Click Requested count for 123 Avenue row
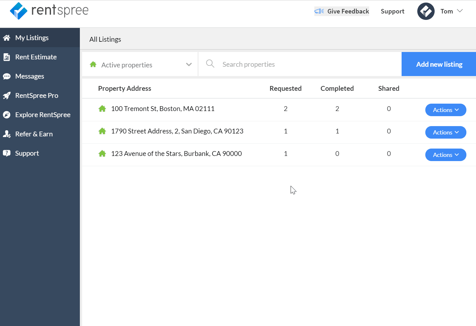 pos(285,154)
